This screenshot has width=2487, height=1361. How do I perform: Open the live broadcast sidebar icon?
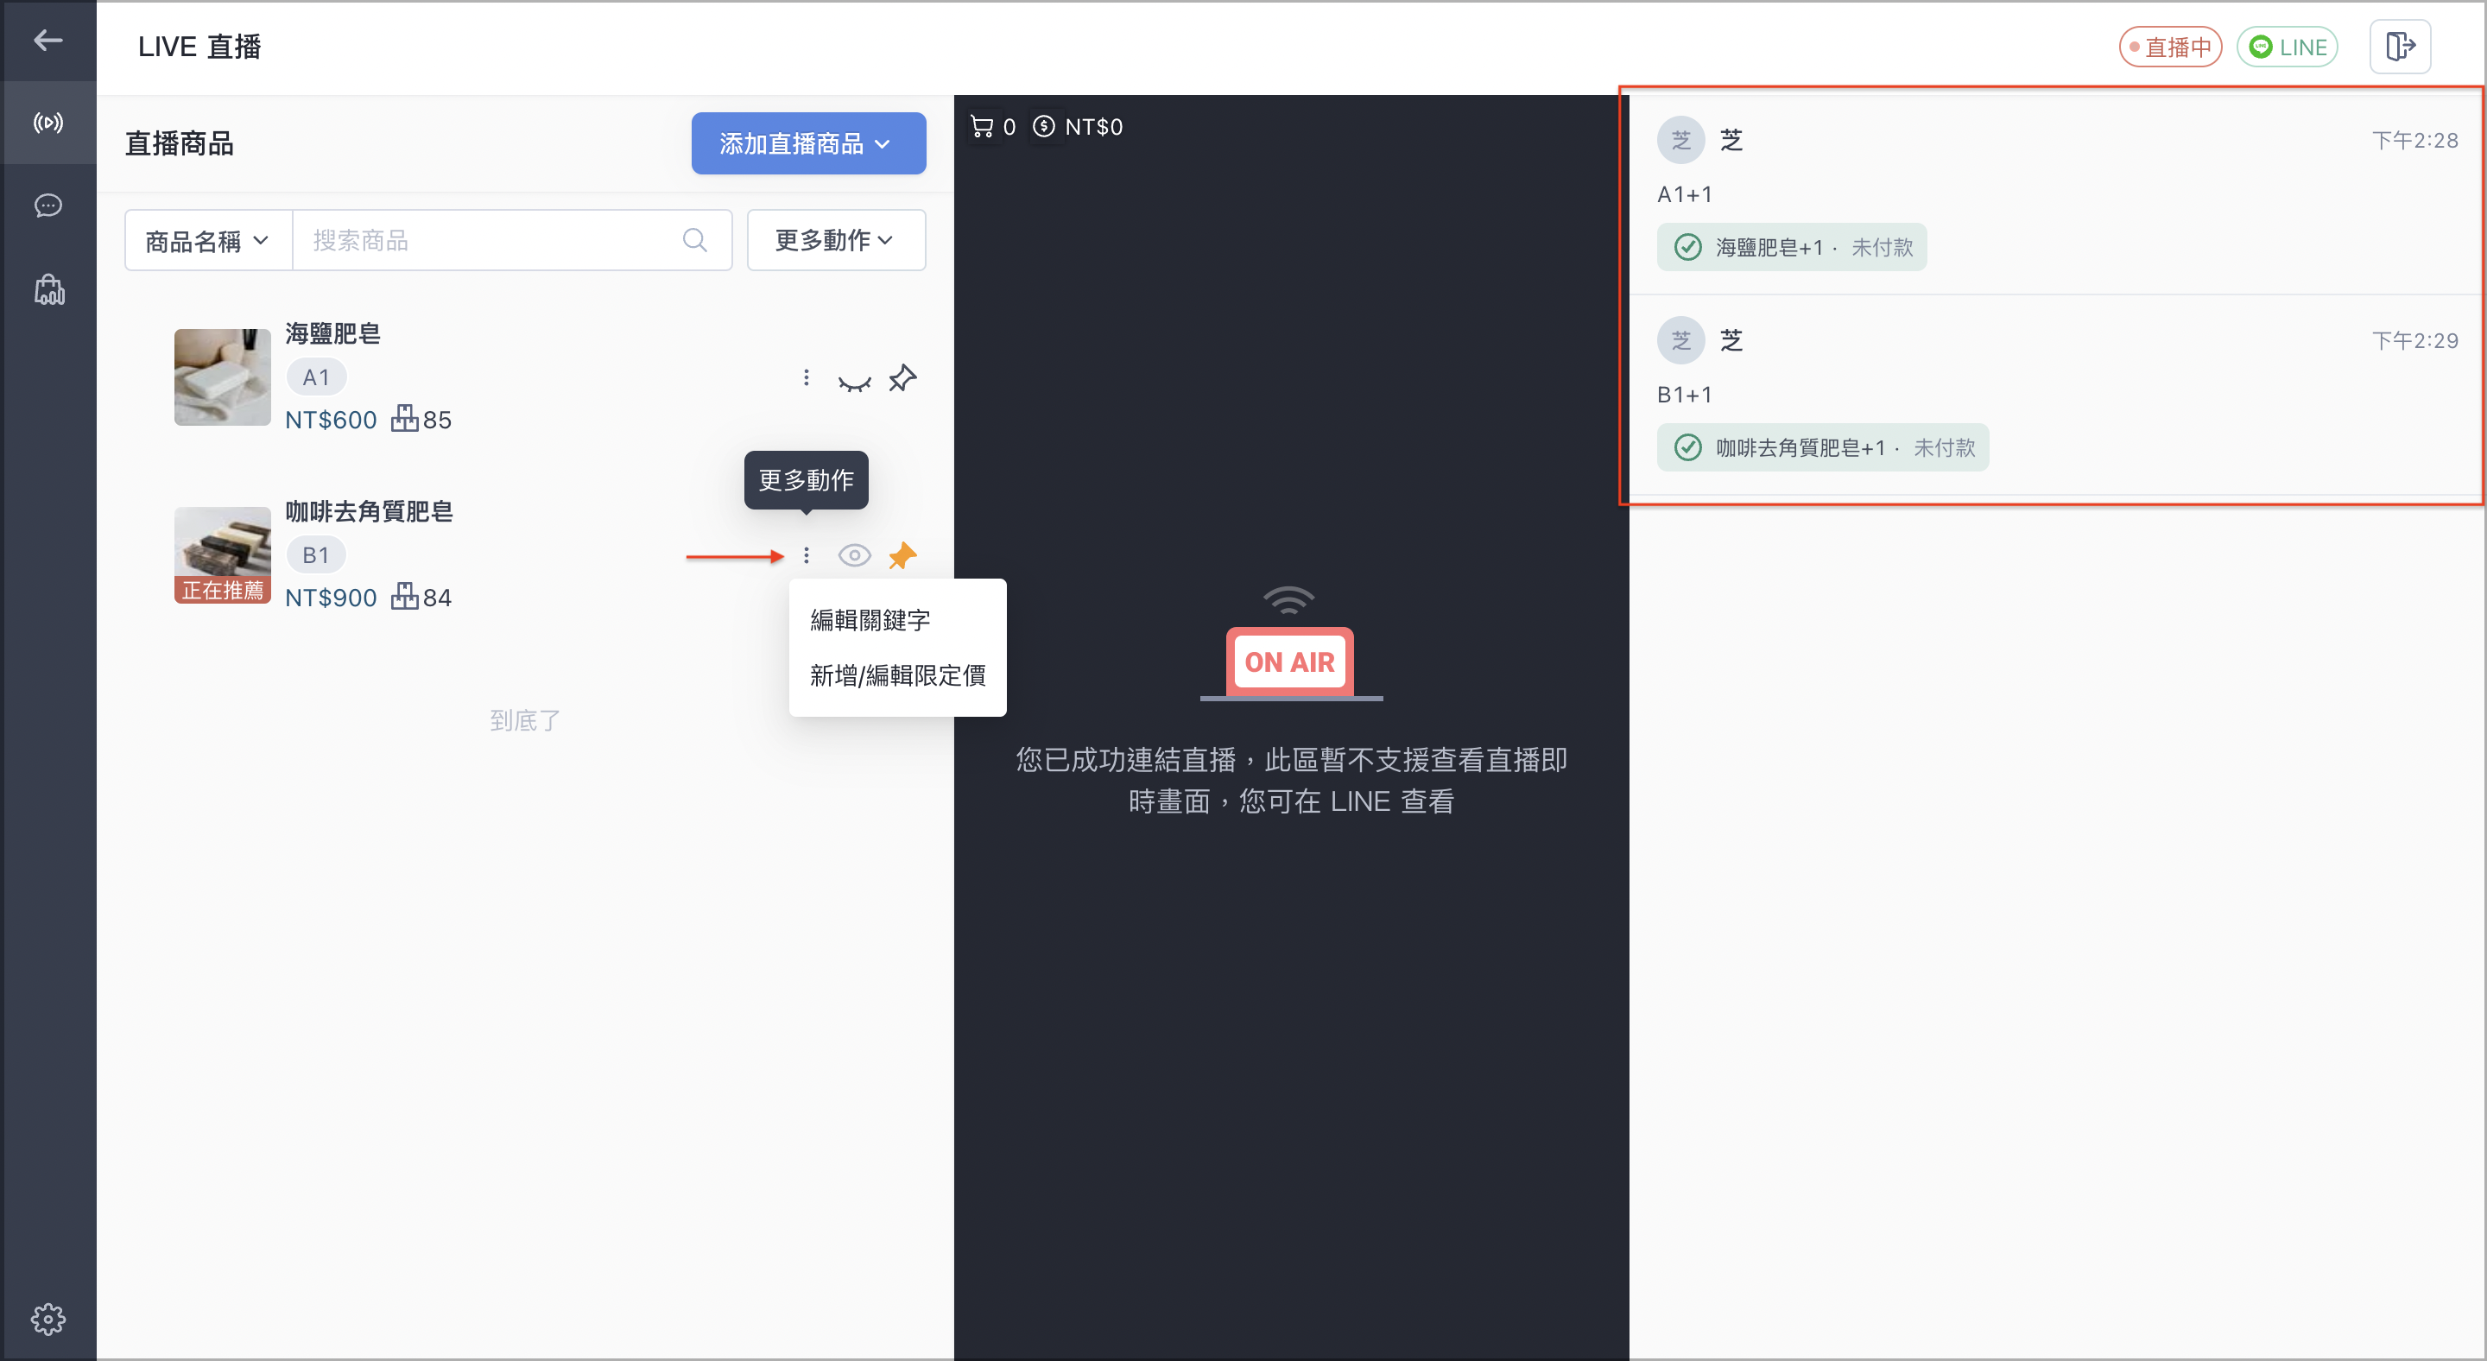[x=48, y=123]
